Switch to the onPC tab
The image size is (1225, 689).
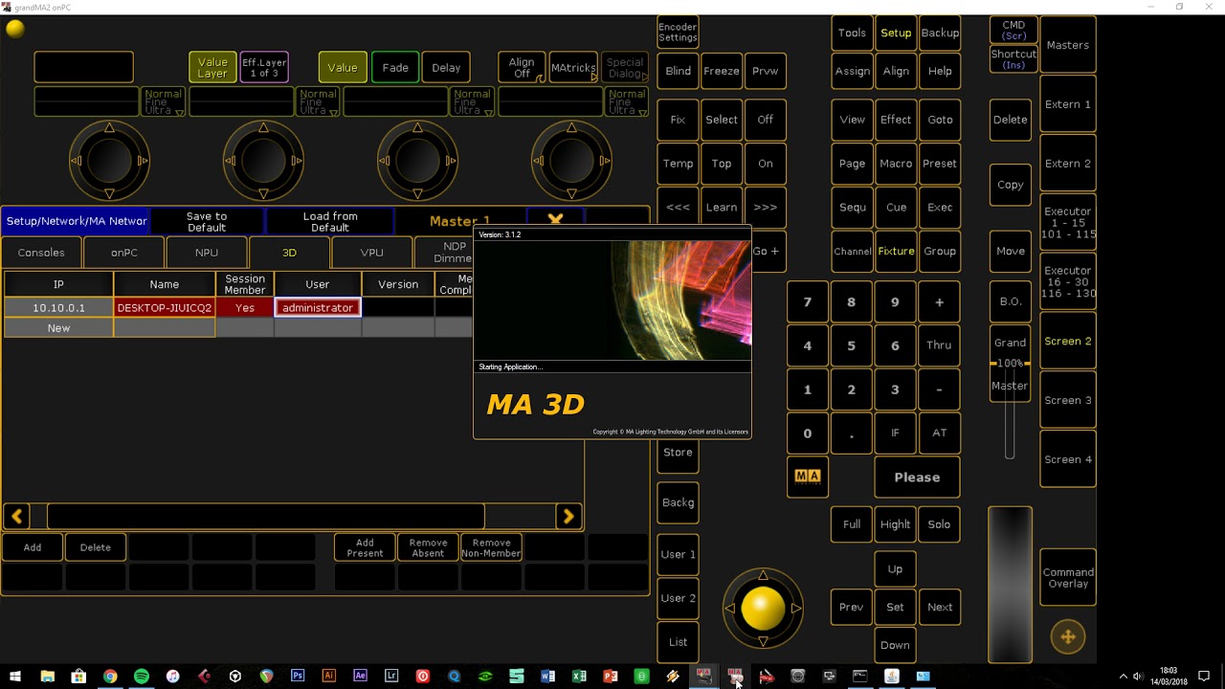coord(124,253)
